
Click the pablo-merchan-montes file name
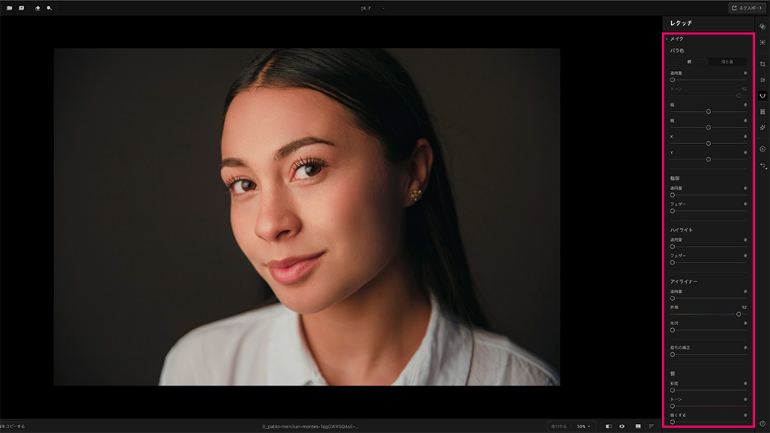(310, 426)
